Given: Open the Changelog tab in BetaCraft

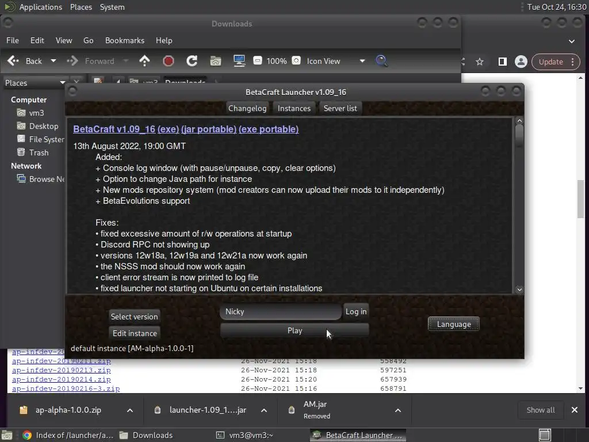Looking at the screenshot, I should click(247, 108).
